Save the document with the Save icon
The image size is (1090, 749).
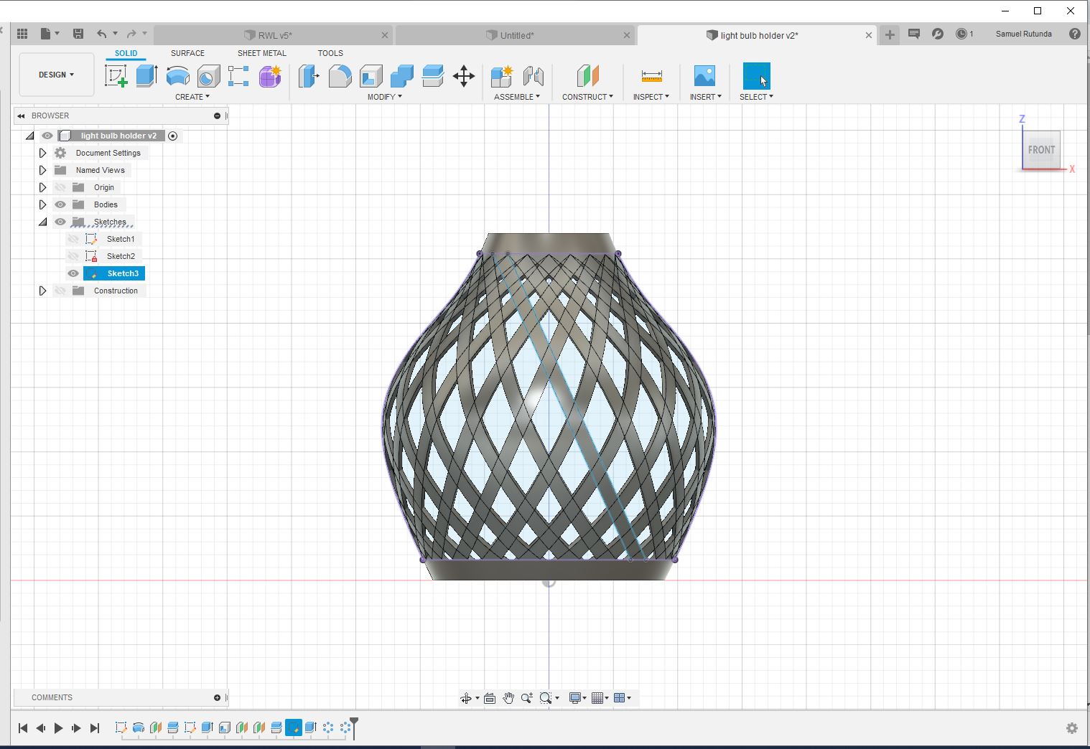click(78, 34)
